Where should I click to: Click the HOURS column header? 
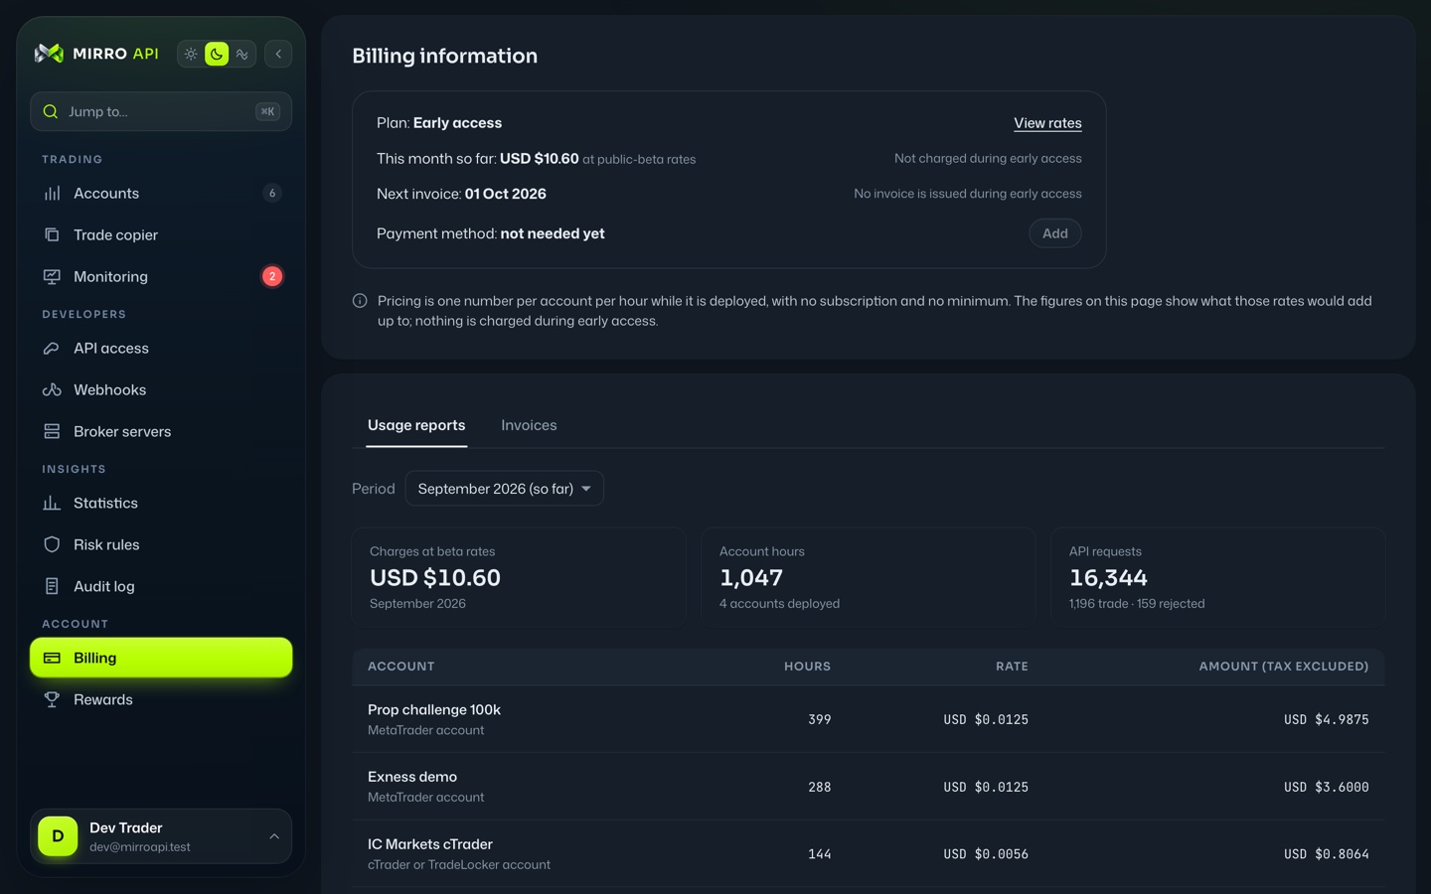[807, 667]
